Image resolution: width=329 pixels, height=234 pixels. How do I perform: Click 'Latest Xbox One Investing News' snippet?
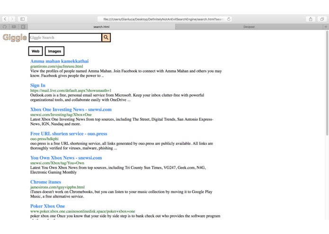122,122
